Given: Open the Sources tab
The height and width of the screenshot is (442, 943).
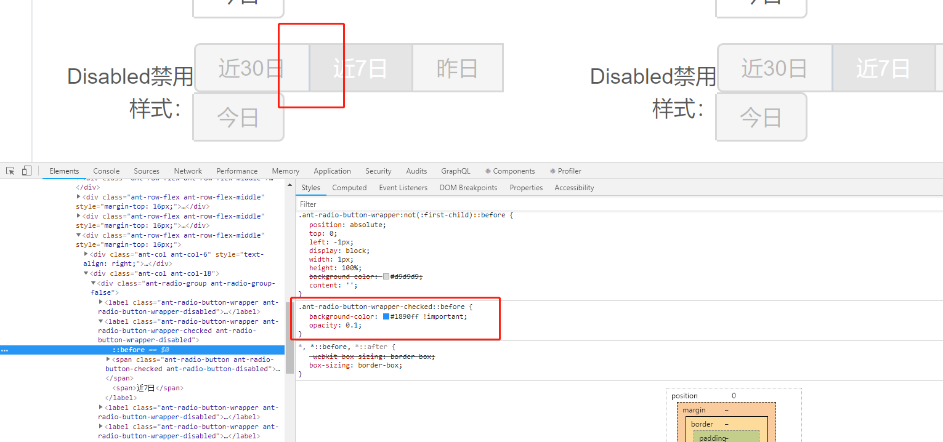Looking at the screenshot, I should [147, 171].
